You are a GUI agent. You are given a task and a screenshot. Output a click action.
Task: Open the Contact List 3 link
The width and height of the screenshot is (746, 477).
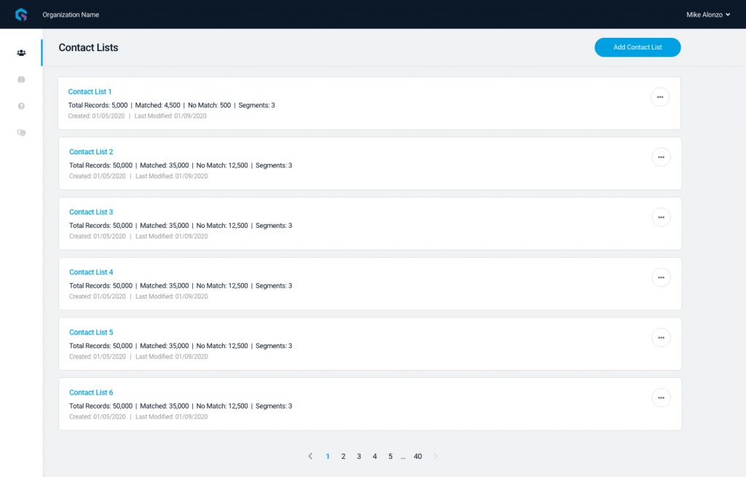click(91, 212)
